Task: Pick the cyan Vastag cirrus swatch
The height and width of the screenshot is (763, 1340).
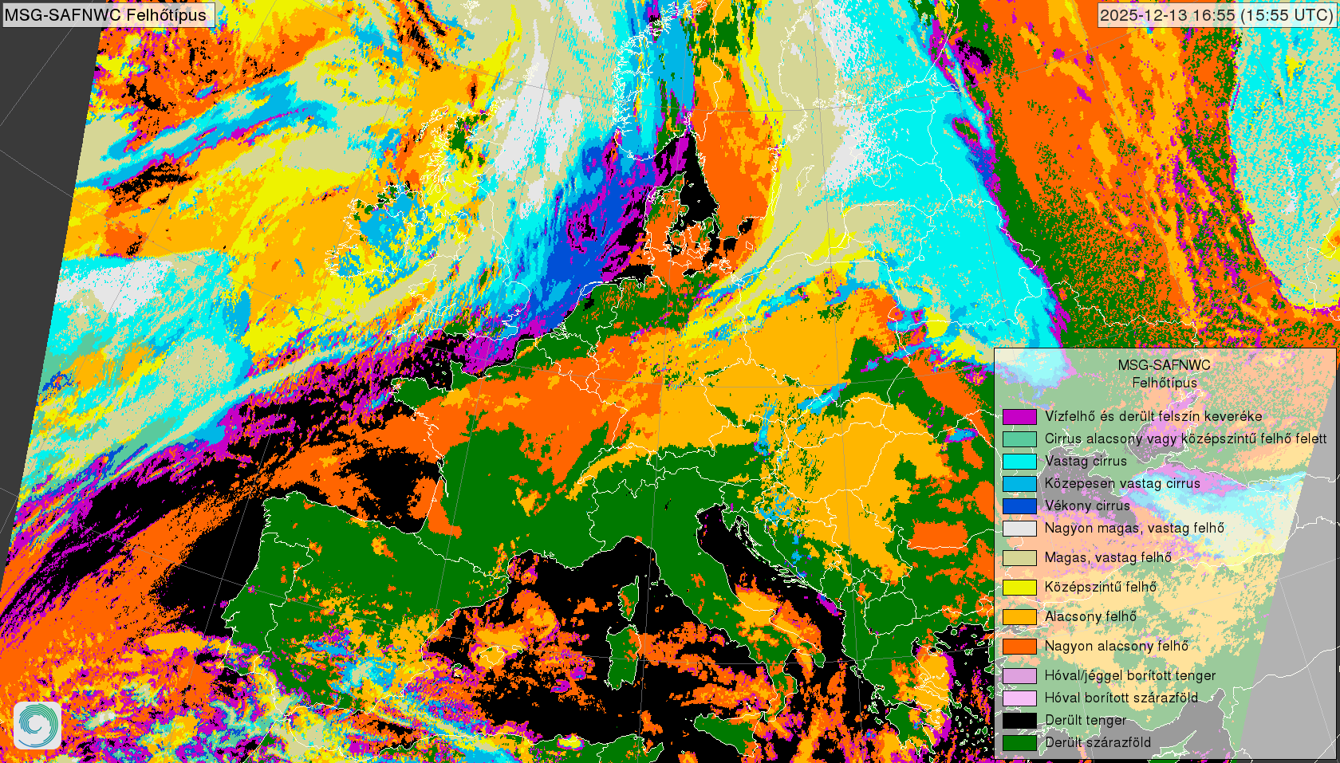Action: (1019, 461)
